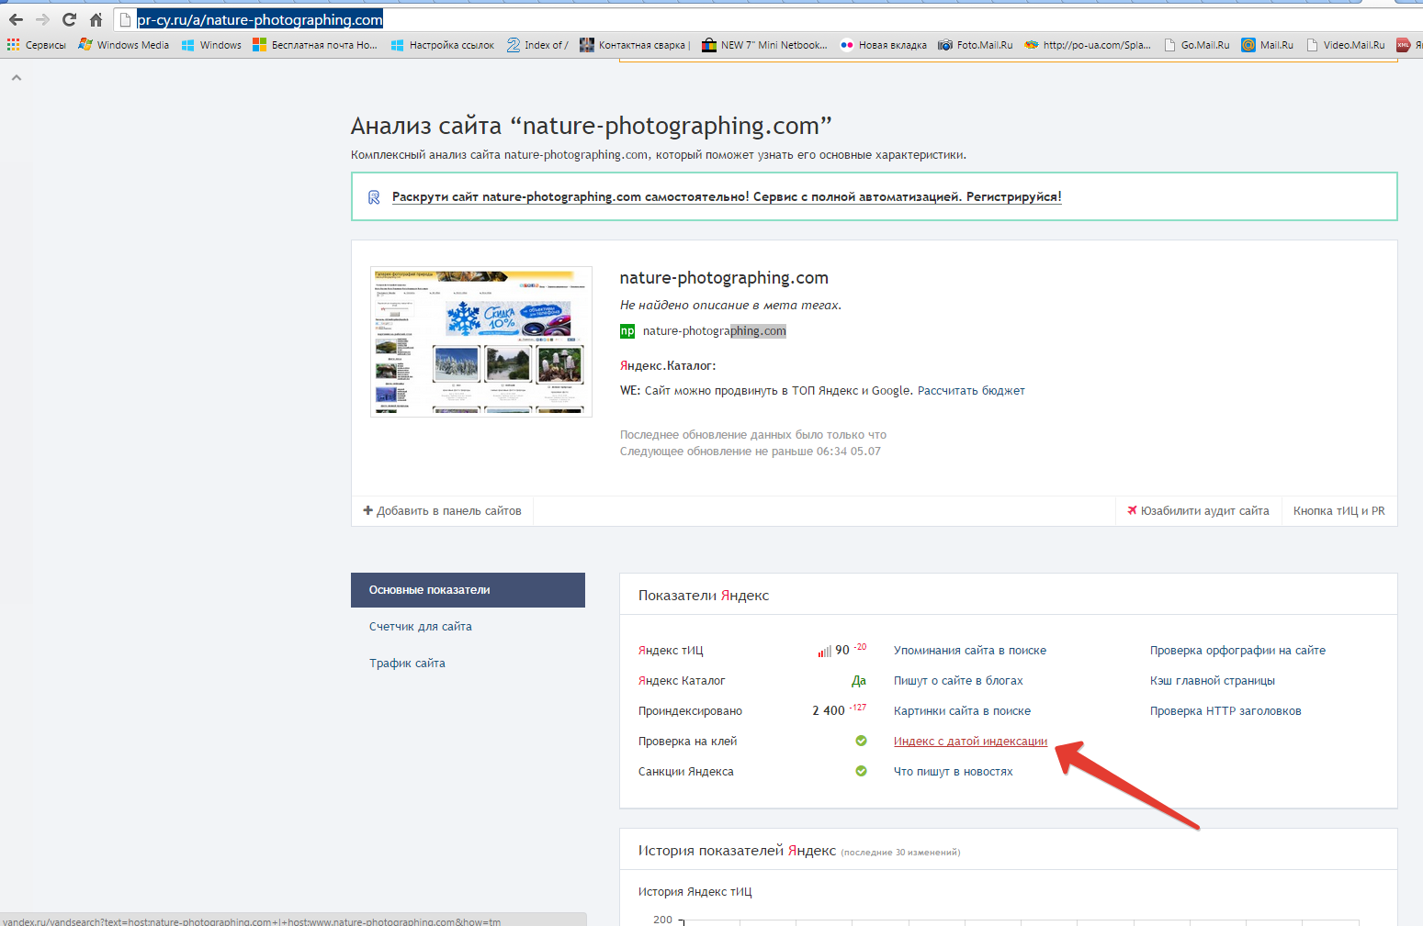Click the История Яндекс тИЦ heading

click(695, 892)
